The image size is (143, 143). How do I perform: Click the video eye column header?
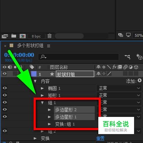5,67
